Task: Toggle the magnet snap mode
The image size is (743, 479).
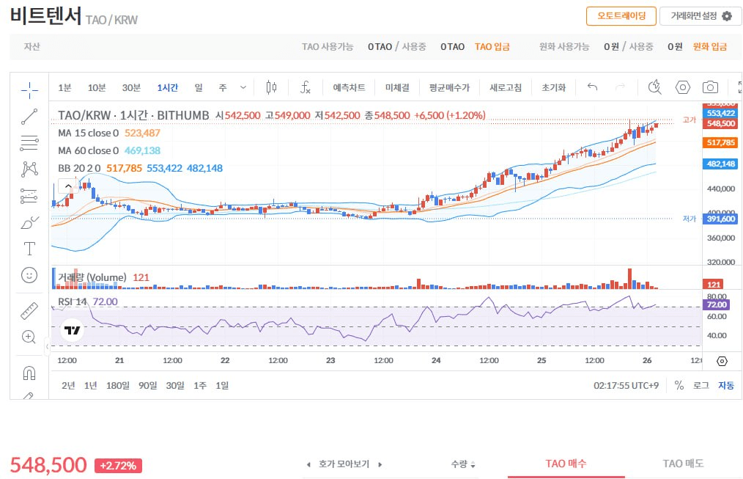Action: pyautogui.click(x=29, y=373)
